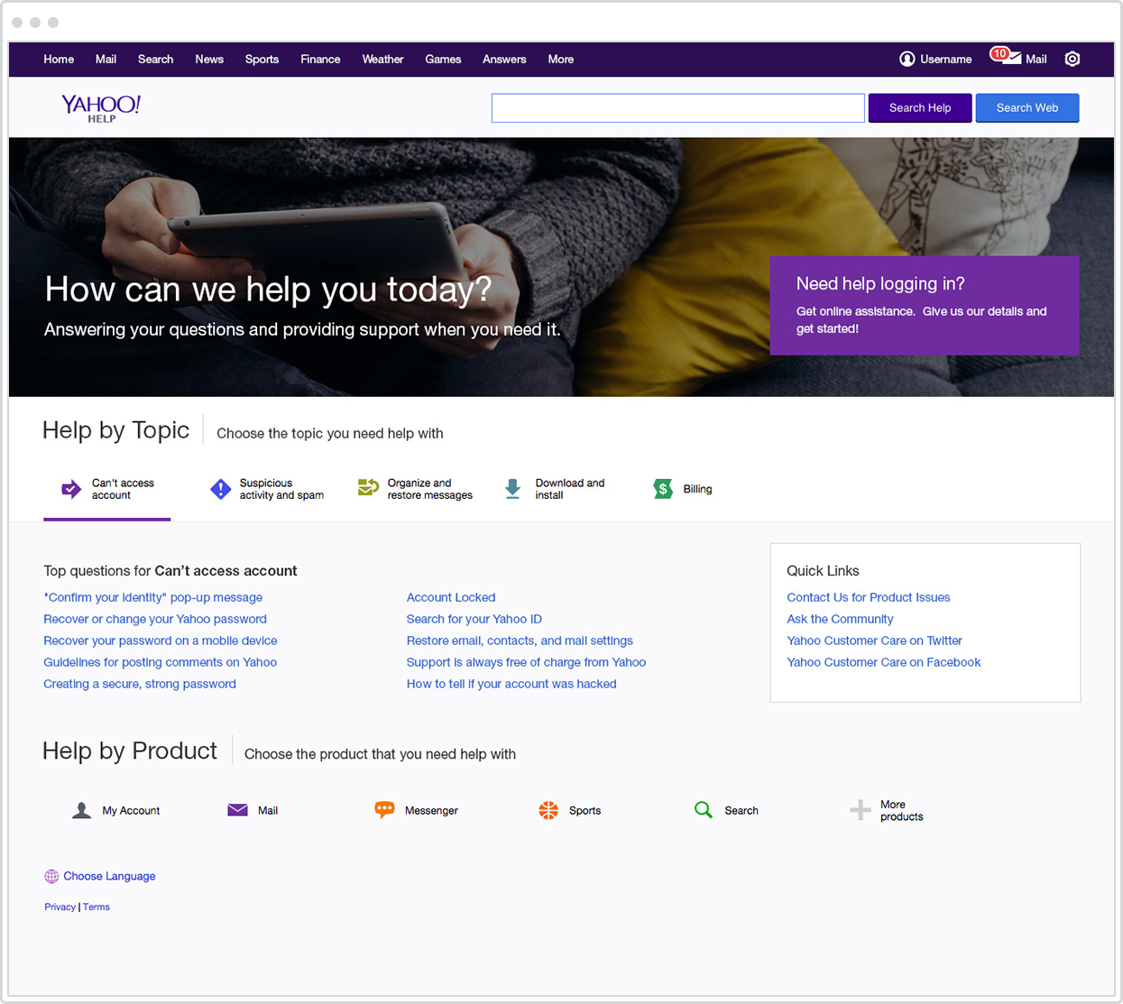This screenshot has width=1123, height=1004.
Task: Click the Suspicious activity diamond icon
Action: [220, 489]
